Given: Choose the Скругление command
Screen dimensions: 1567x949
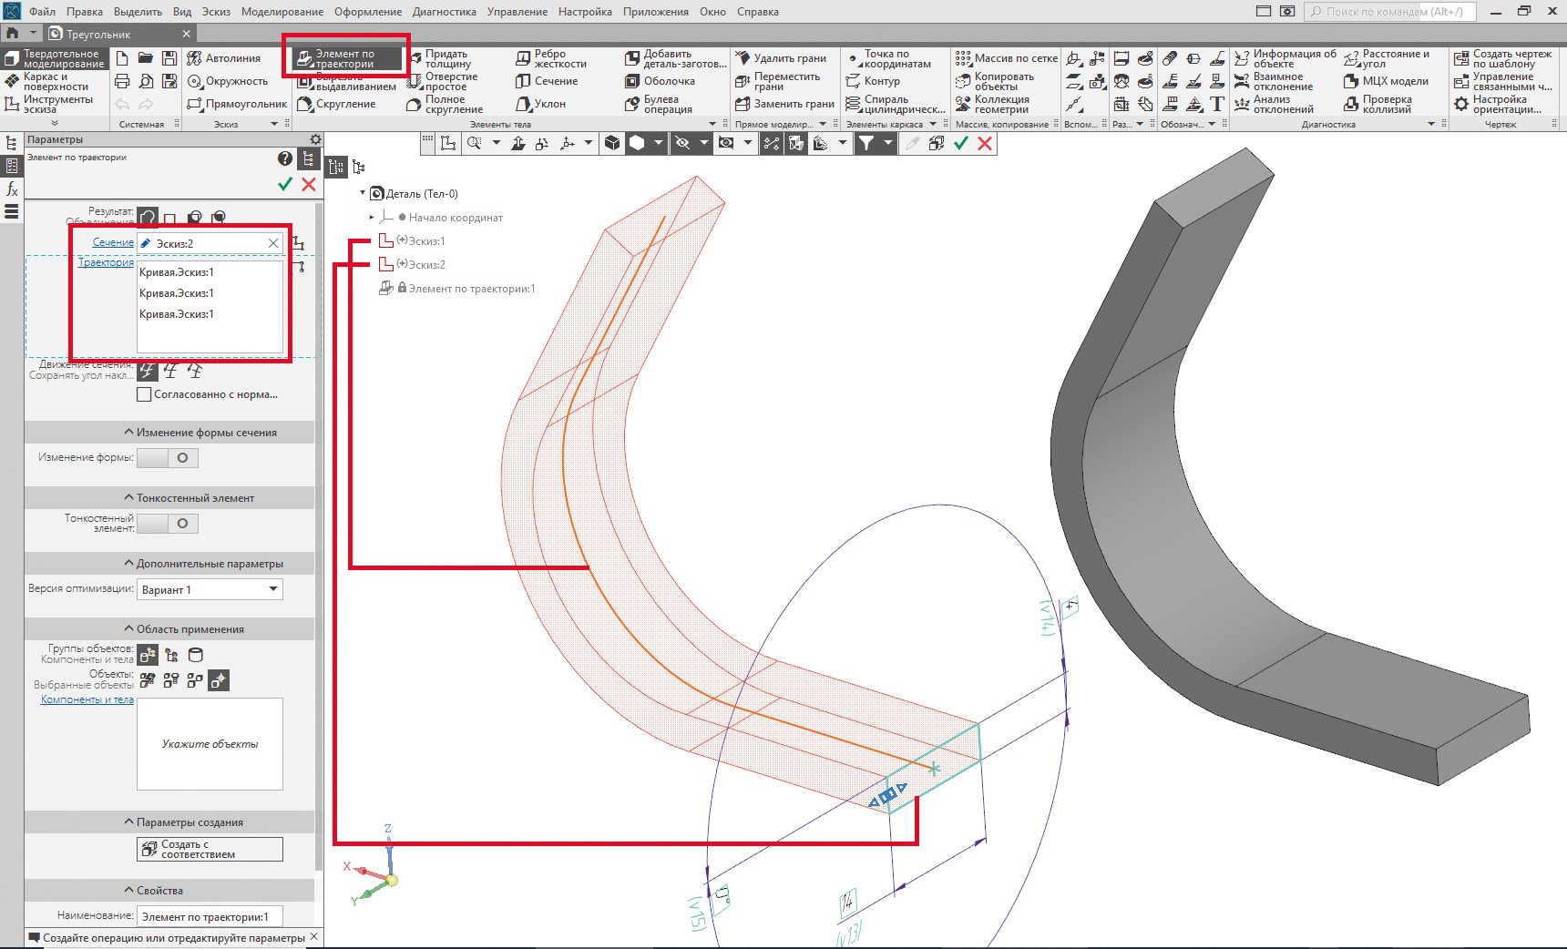Looking at the screenshot, I should coord(336,104).
